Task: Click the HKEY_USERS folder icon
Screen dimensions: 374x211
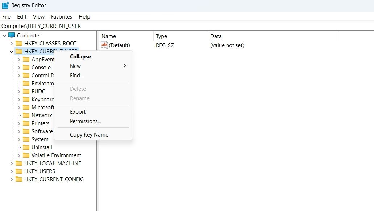Action: click(19, 171)
